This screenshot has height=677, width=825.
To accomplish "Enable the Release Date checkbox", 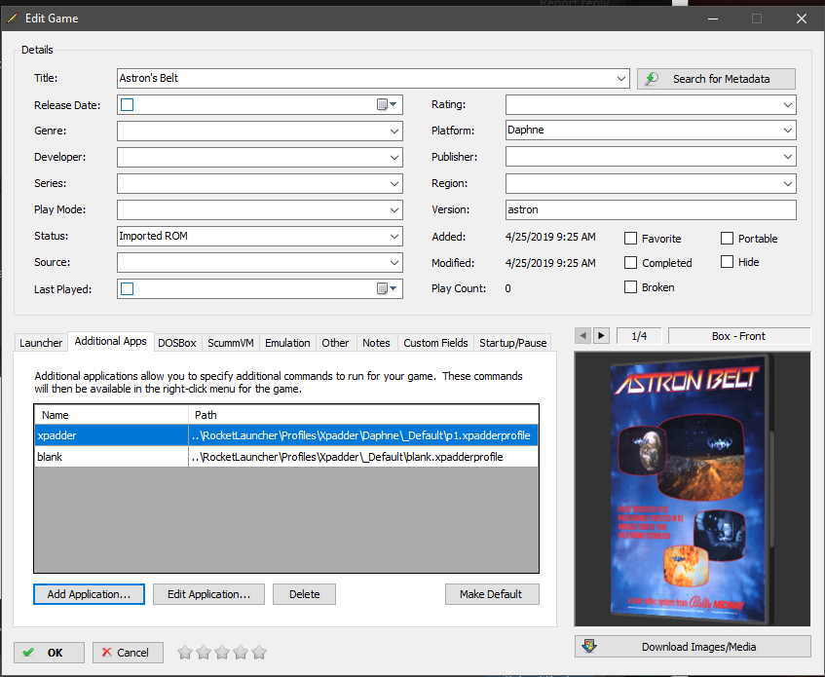I will pos(128,104).
